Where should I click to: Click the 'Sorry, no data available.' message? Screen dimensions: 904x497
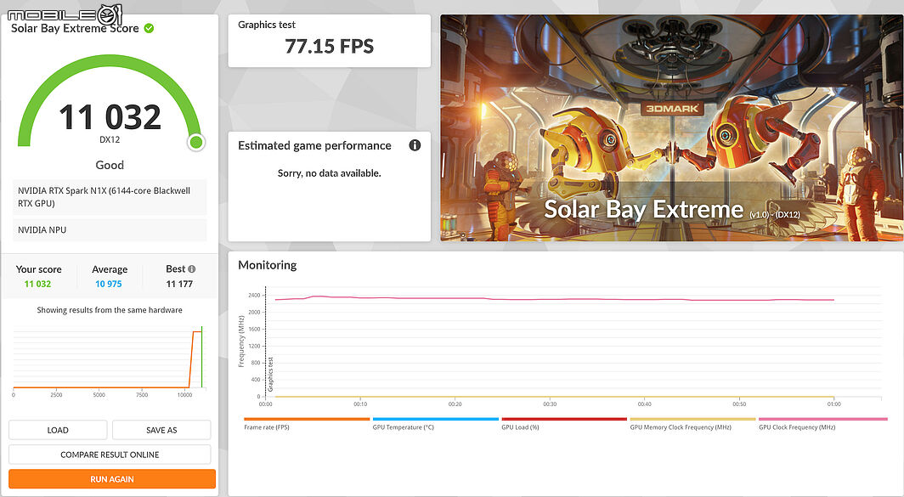[329, 173]
